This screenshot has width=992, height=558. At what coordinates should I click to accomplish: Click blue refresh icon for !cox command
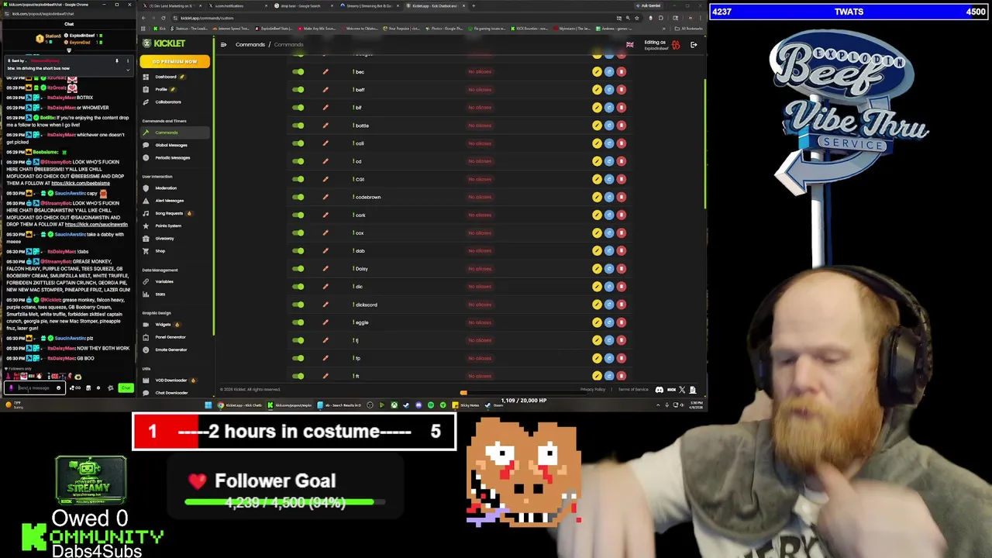[609, 232]
